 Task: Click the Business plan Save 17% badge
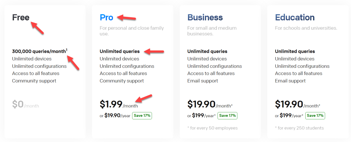(227, 115)
